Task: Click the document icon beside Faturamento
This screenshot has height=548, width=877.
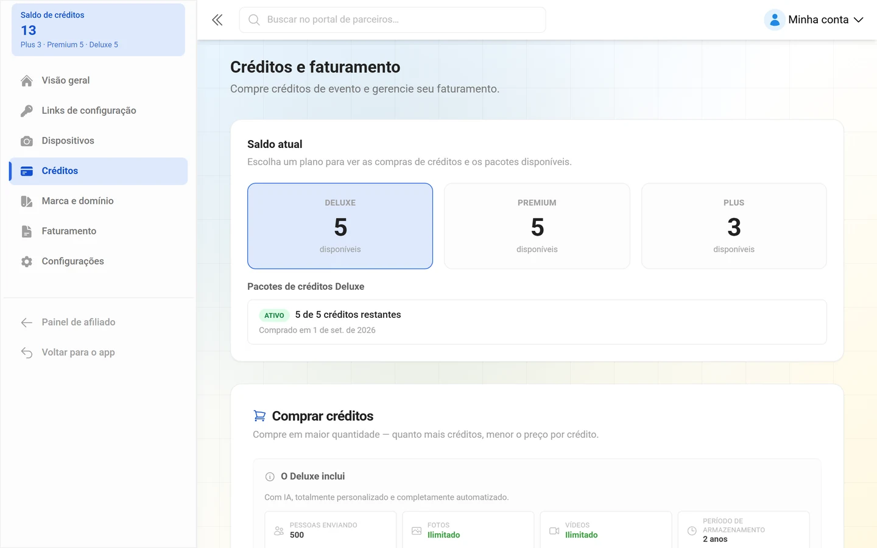Action: coord(27,231)
